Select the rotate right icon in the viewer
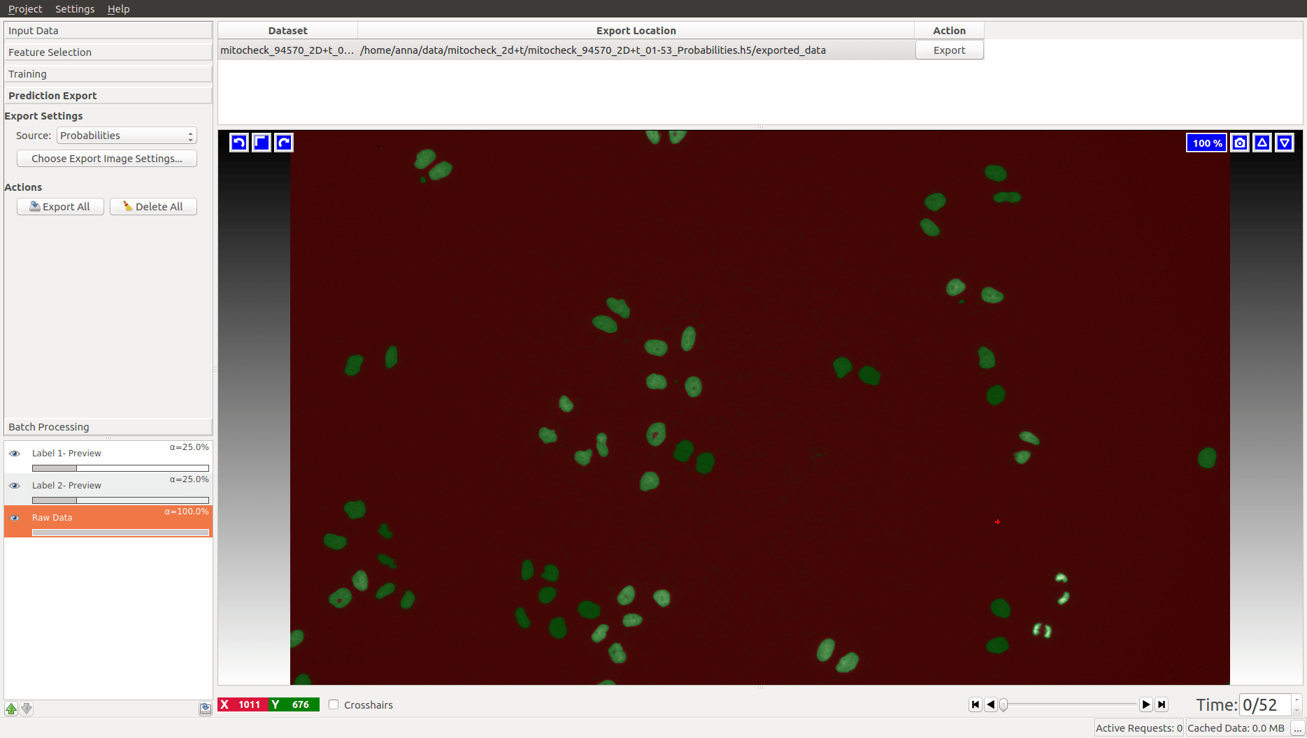Image resolution: width=1307 pixels, height=738 pixels. tap(283, 143)
